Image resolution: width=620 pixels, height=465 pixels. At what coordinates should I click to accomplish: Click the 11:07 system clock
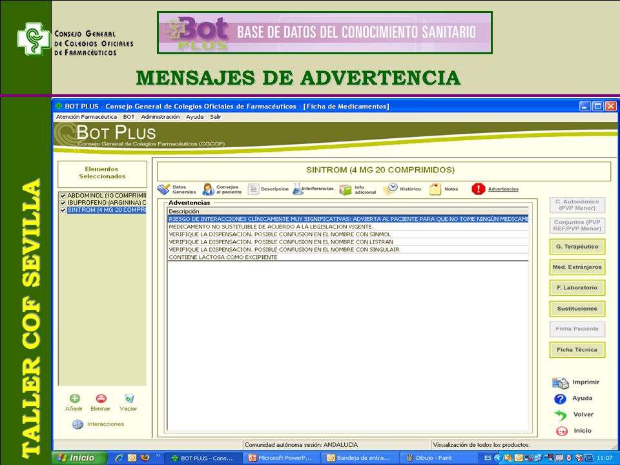tap(604, 458)
